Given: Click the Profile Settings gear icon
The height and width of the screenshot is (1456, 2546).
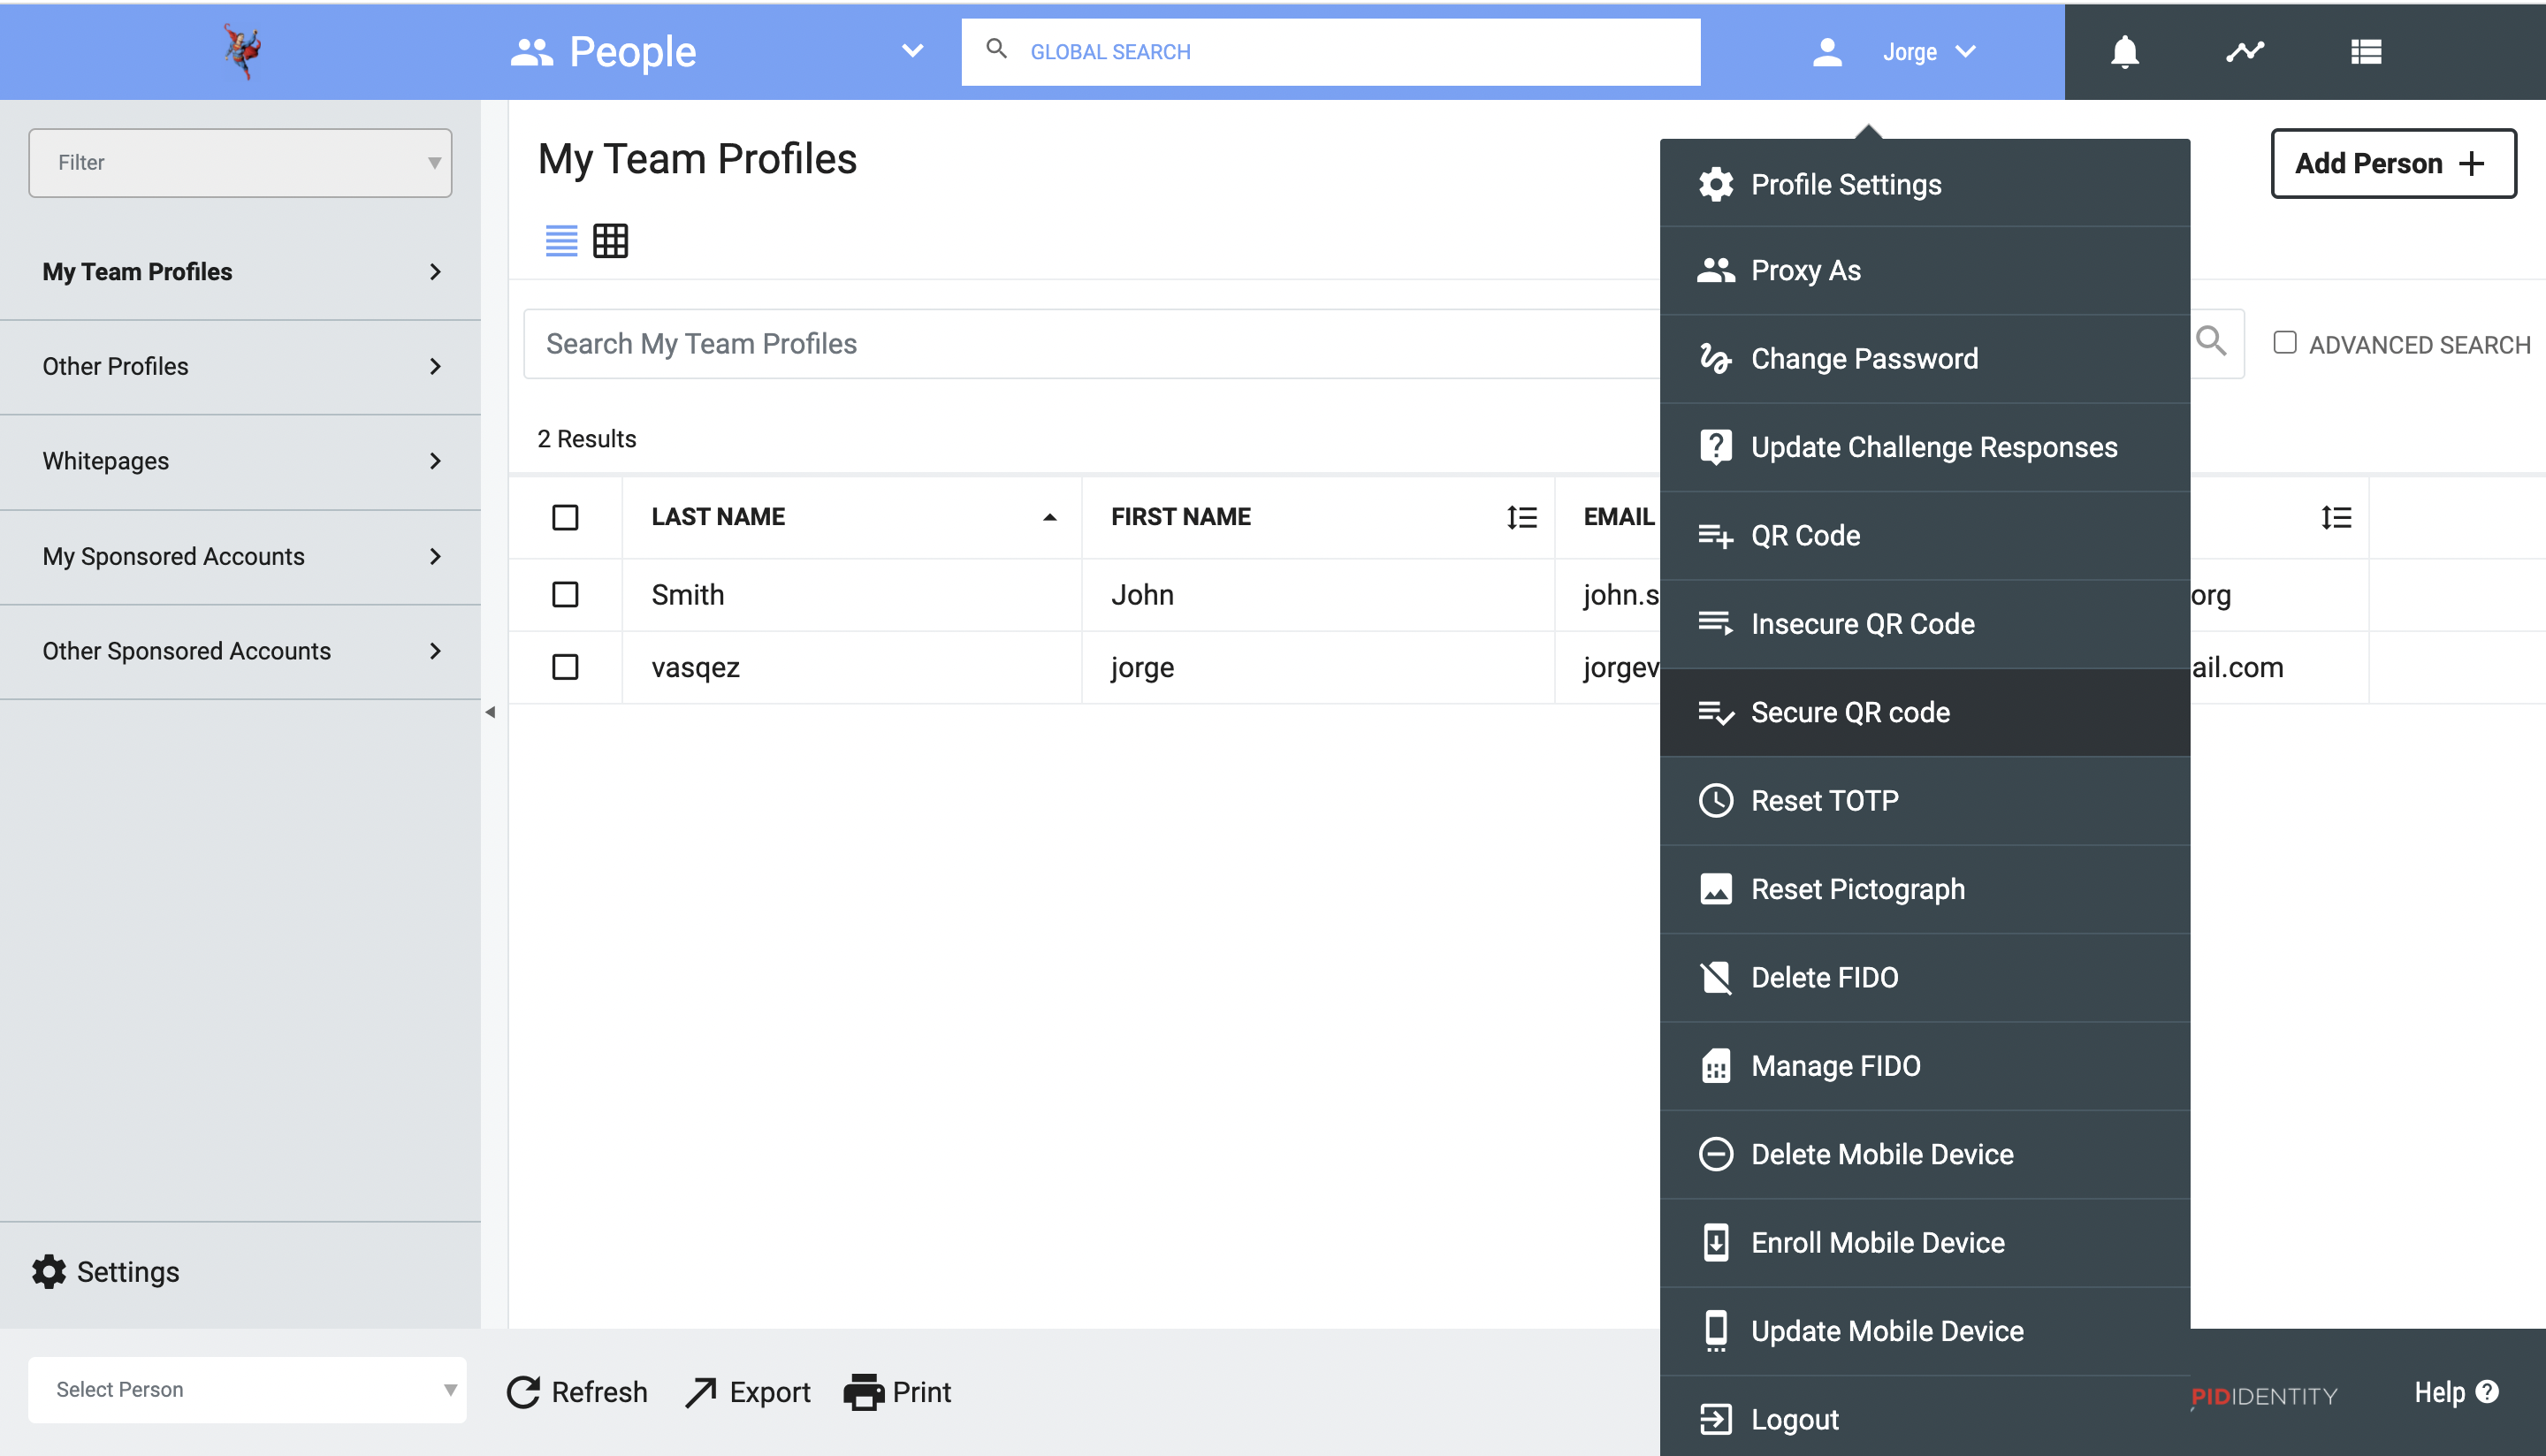Looking at the screenshot, I should [x=1715, y=184].
